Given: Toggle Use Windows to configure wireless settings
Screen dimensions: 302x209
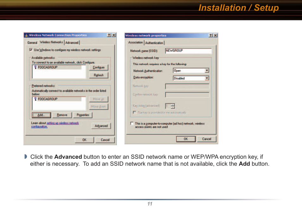Looking at the screenshot, I should (31, 50).
